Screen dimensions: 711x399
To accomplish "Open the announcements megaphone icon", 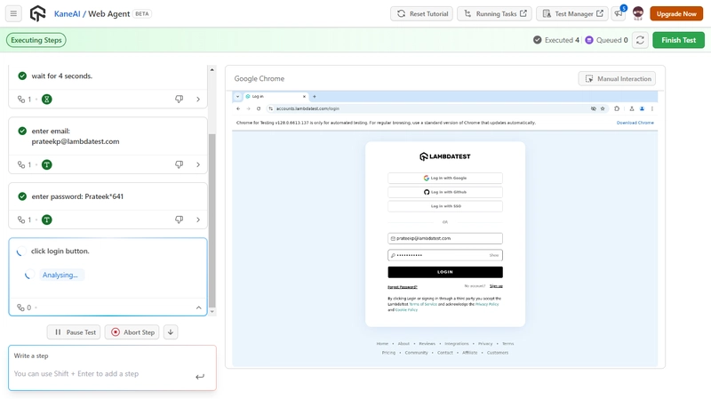I will (x=619, y=13).
